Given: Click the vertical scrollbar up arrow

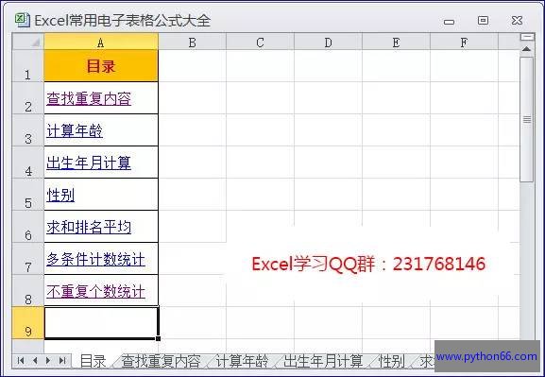Looking at the screenshot, I should pyautogui.click(x=526, y=49).
